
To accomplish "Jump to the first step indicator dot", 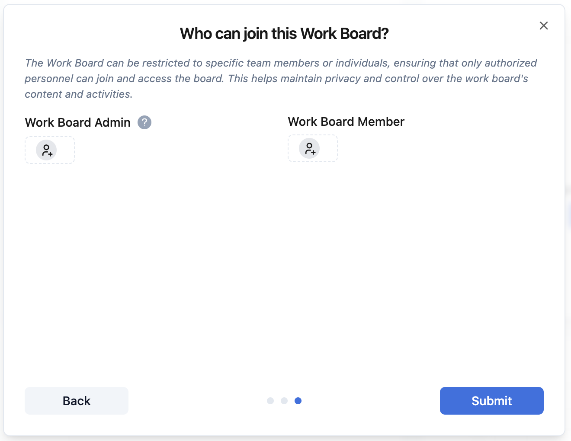I will click(270, 401).
